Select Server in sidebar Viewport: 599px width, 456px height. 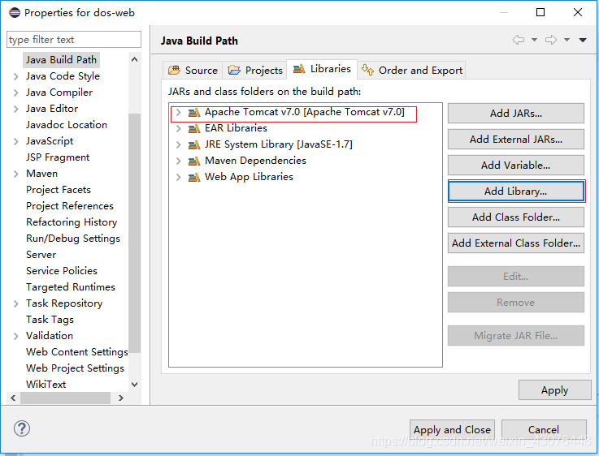(x=41, y=254)
